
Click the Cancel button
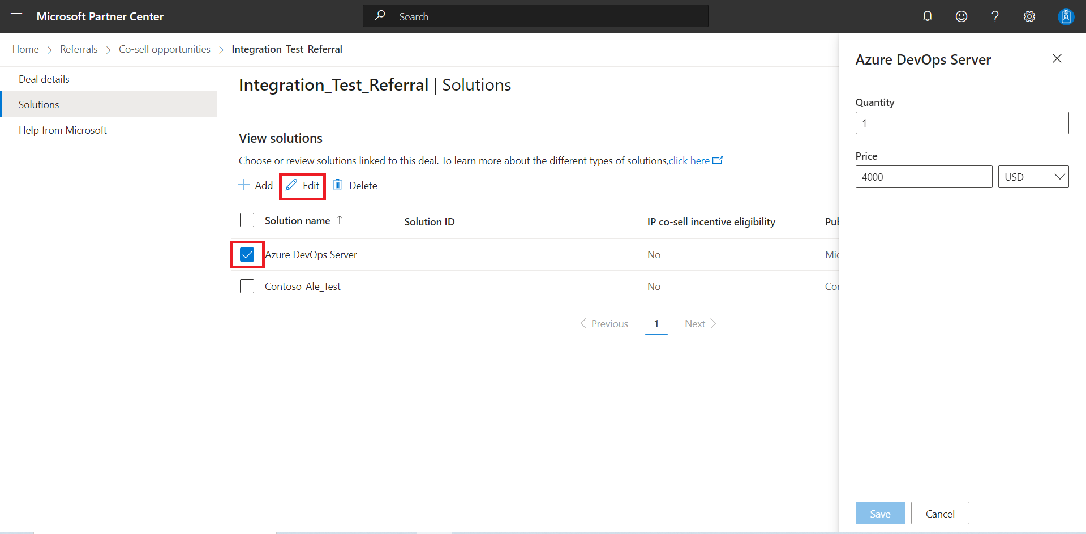click(940, 514)
